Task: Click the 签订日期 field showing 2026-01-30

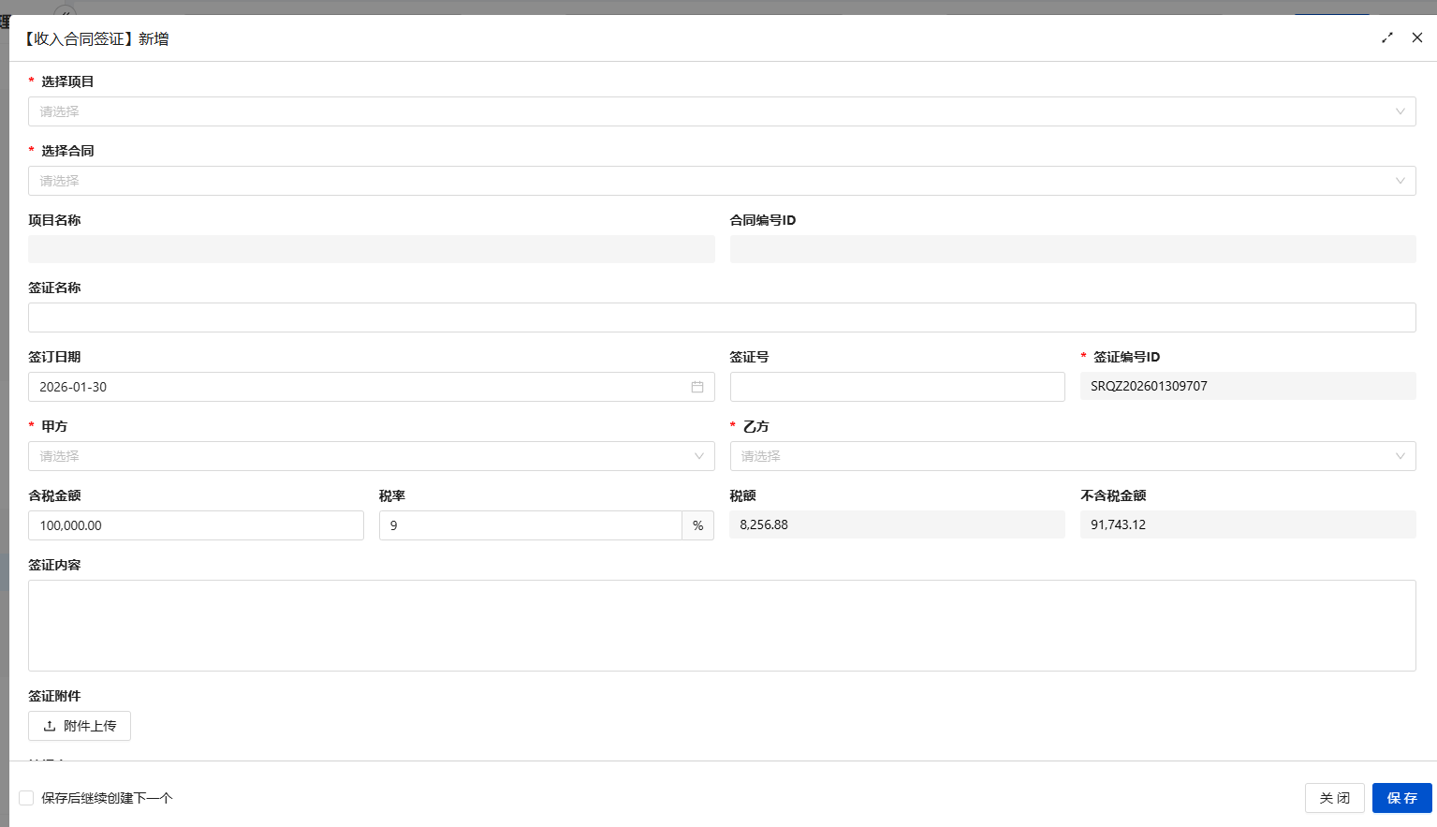Action: 356,387
